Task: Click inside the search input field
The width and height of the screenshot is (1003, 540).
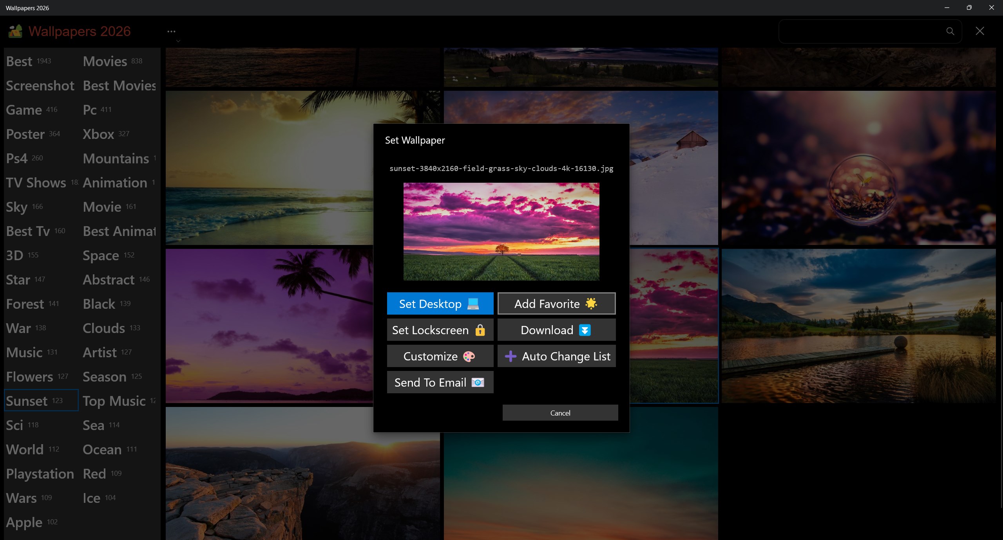Action: (862, 31)
